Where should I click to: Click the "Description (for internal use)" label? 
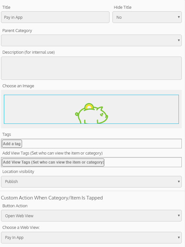[x=29, y=52]
